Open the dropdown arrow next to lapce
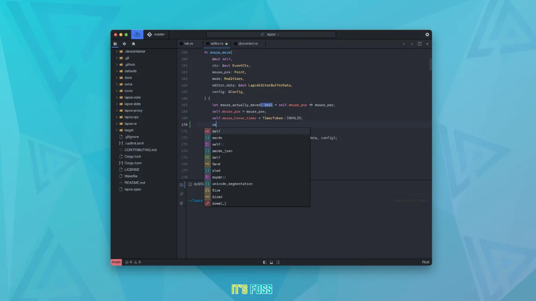The width and height of the screenshot is (536, 301). tap(278, 34)
